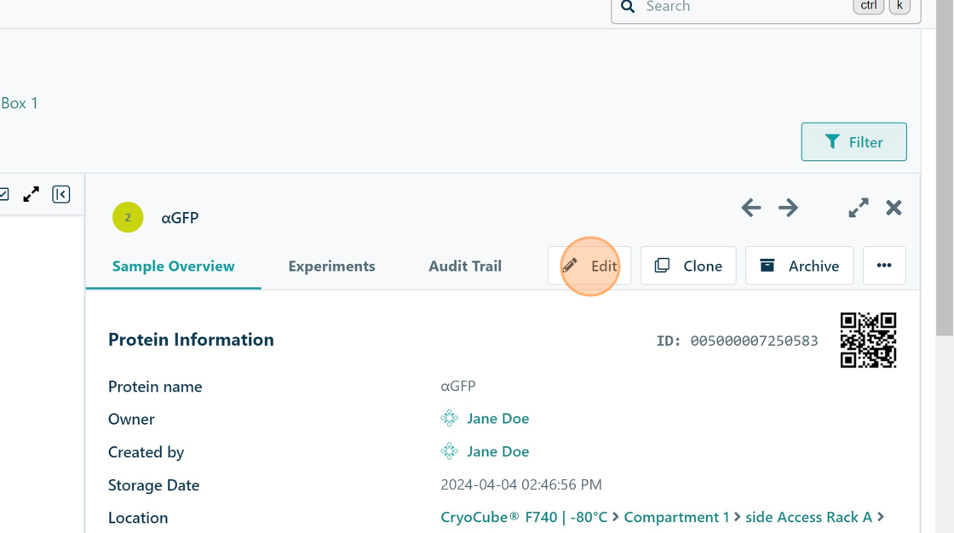
Task: Select the ID 005000007250583 text
Action: coord(737,341)
